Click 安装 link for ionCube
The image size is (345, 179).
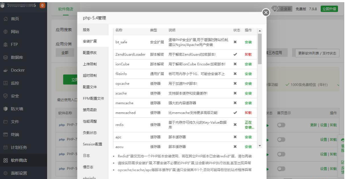click(x=248, y=64)
